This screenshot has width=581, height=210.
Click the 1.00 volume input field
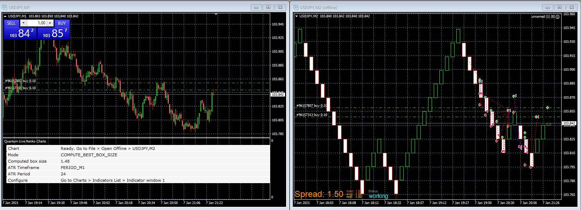click(37, 23)
